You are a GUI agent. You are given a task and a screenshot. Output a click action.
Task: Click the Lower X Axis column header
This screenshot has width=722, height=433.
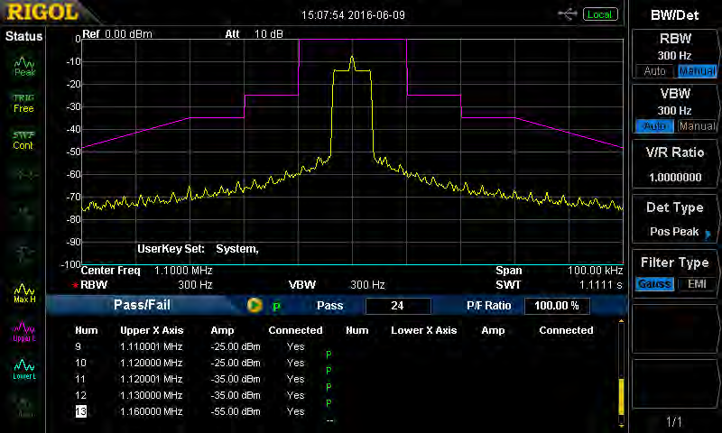pos(423,330)
